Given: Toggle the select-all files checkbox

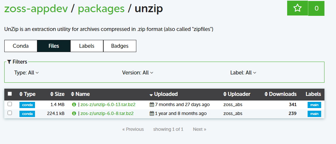Looking at the screenshot, I should tap(10, 94).
